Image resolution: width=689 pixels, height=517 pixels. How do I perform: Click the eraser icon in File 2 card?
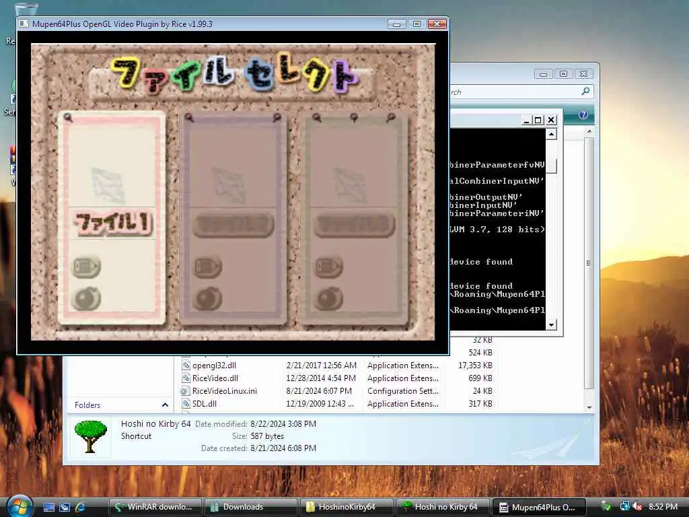207,267
